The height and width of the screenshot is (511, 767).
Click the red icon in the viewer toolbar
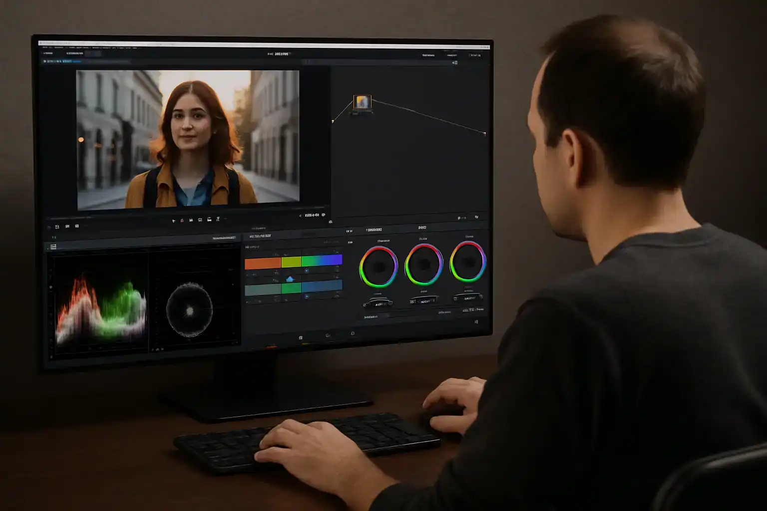pyautogui.click(x=182, y=220)
